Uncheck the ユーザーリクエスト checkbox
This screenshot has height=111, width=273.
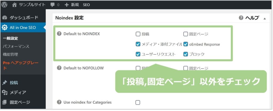coord(138,54)
